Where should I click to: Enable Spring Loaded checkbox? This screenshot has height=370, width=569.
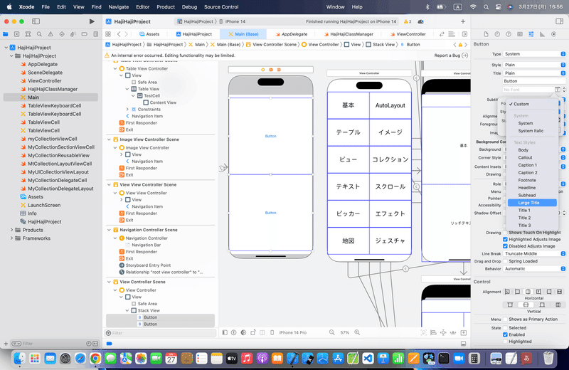click(x=505, y=261)
